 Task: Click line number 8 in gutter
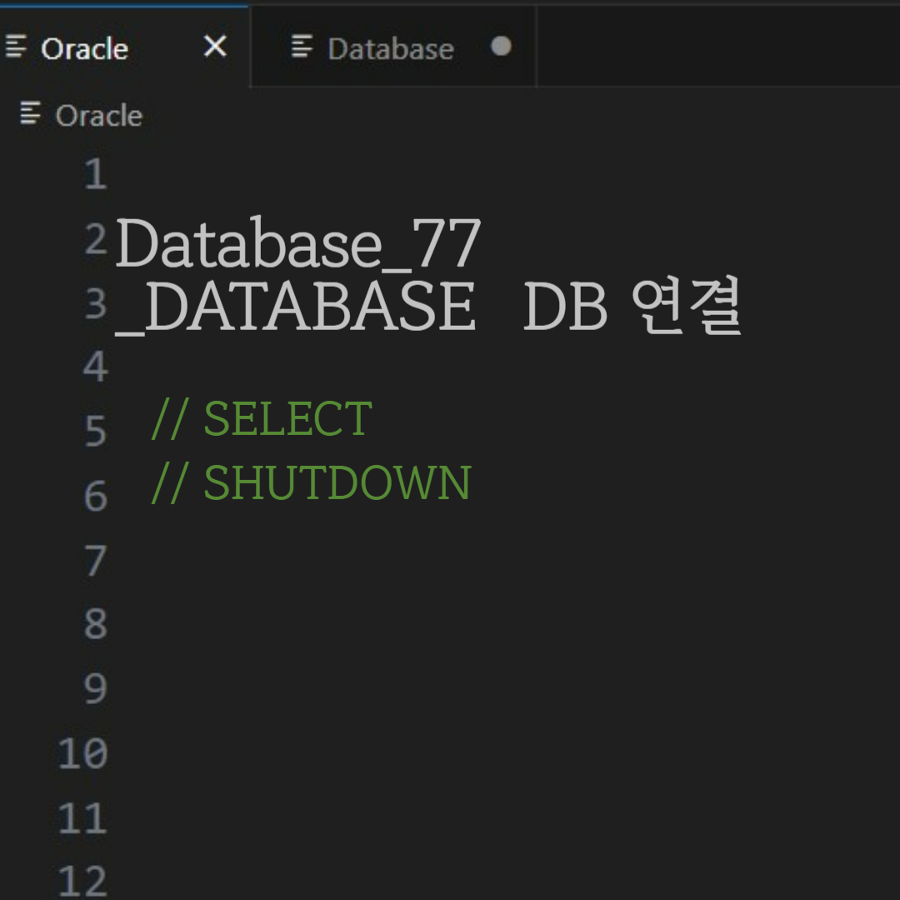point(95,624)
